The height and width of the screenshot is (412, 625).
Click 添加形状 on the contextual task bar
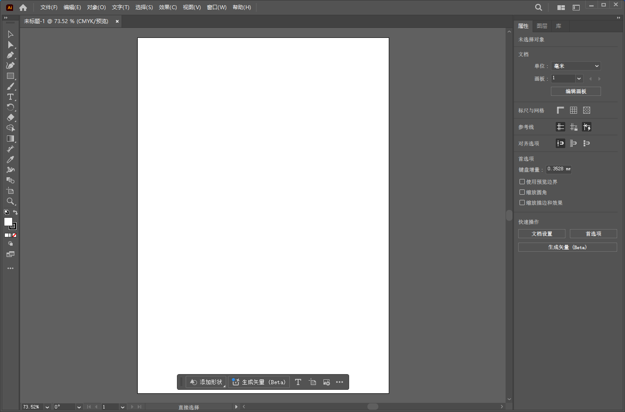[x=206, y=382]
